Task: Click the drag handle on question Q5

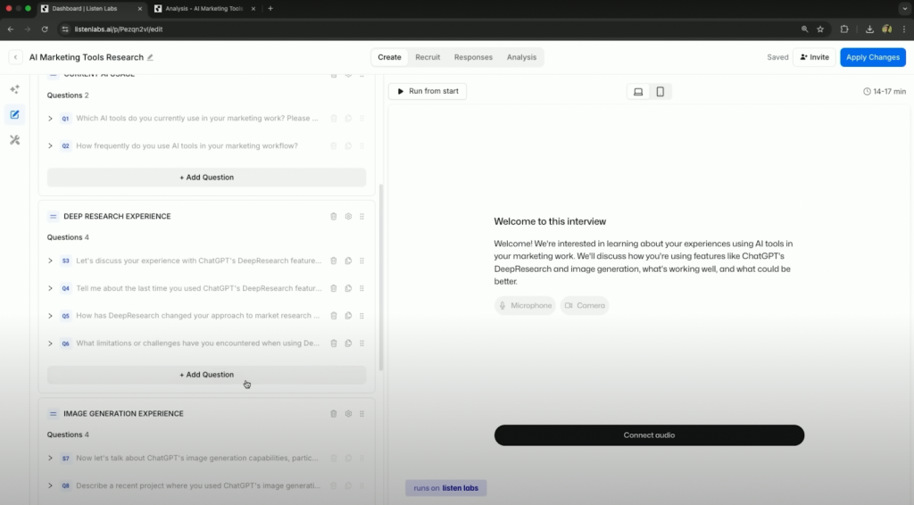Action: 361,316
